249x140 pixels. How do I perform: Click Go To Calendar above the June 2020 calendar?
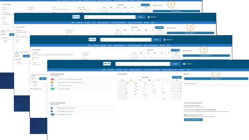[x=177, y=77]
